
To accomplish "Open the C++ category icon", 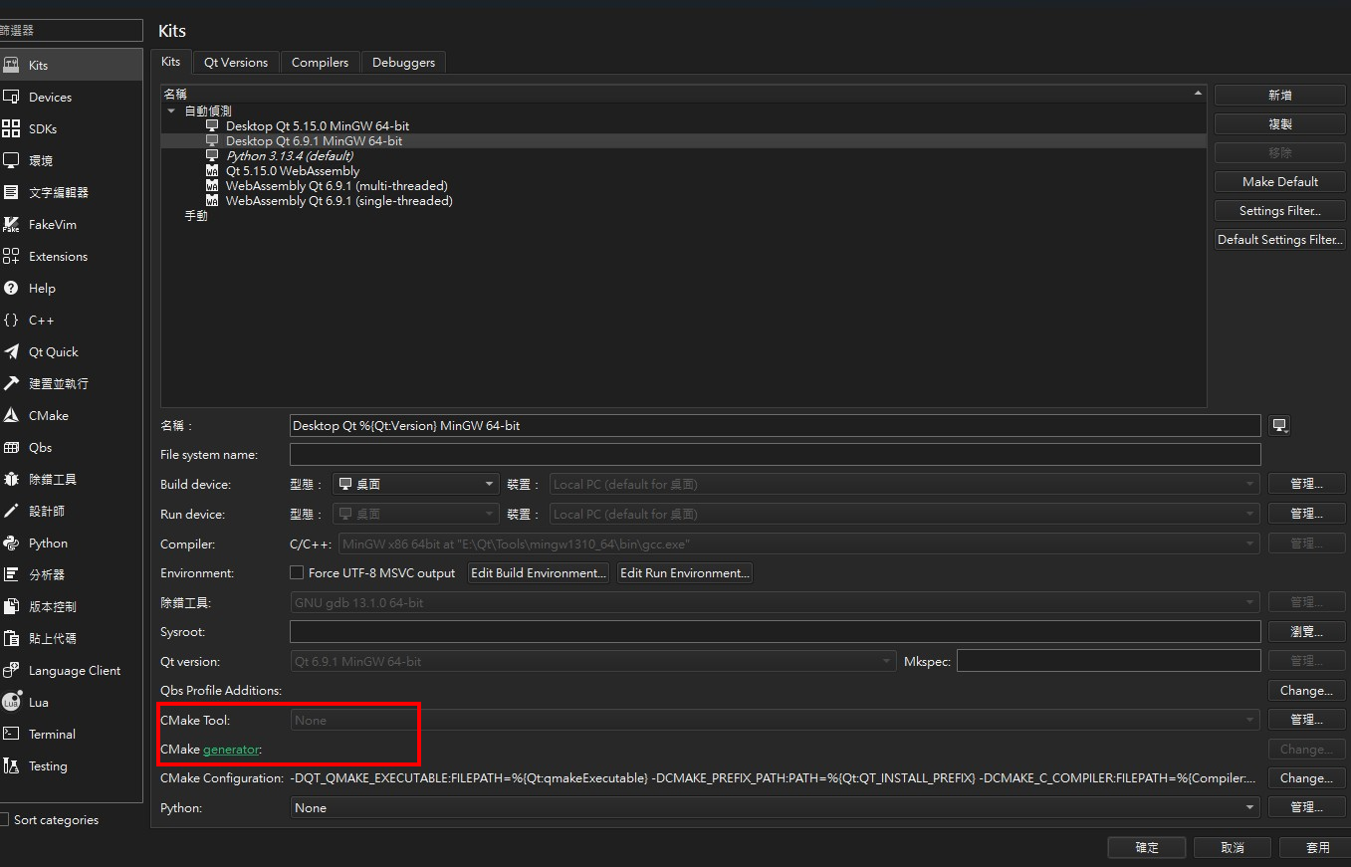I will 11,320.
